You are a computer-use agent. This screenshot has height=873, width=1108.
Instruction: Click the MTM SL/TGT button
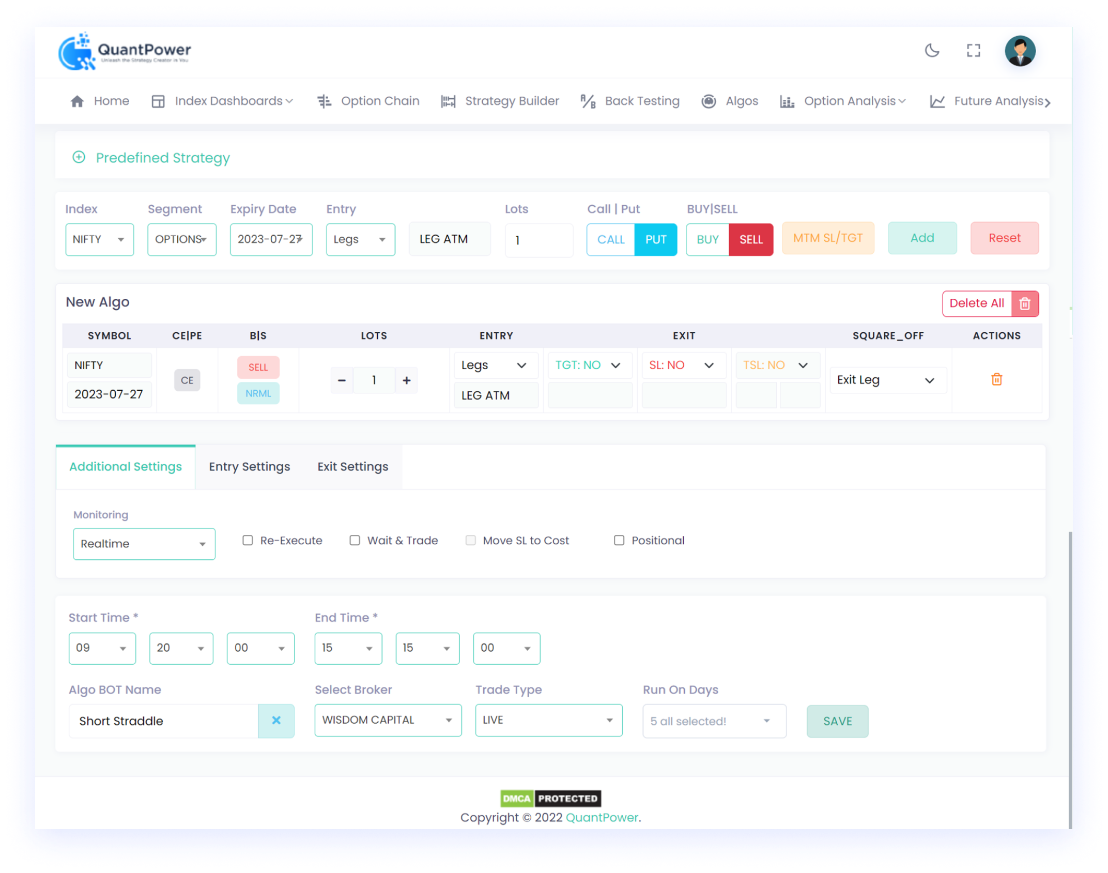coord(827,238)
